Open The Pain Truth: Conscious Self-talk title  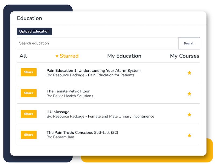point(82,132)
